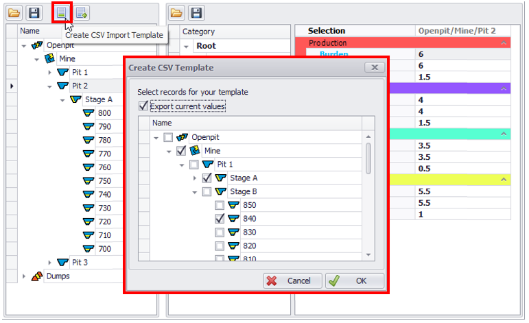Click Stage B icon in dialog tree

(221, 191)
